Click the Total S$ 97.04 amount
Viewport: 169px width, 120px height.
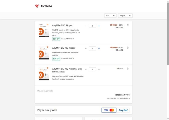pos(122,95)
